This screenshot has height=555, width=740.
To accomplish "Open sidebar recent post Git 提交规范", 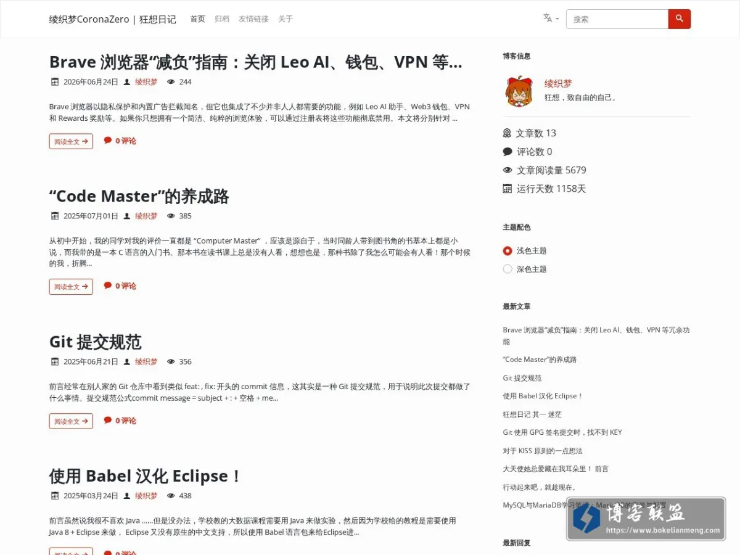I will coord(522,378).
